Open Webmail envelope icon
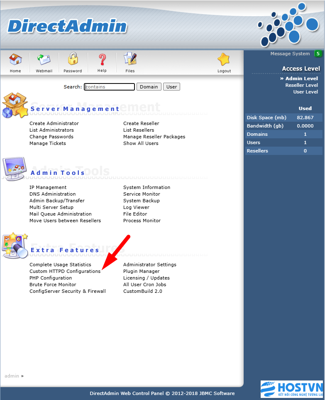Image resolution: width=325 pixels, height=400 pixels. (44, 60)
